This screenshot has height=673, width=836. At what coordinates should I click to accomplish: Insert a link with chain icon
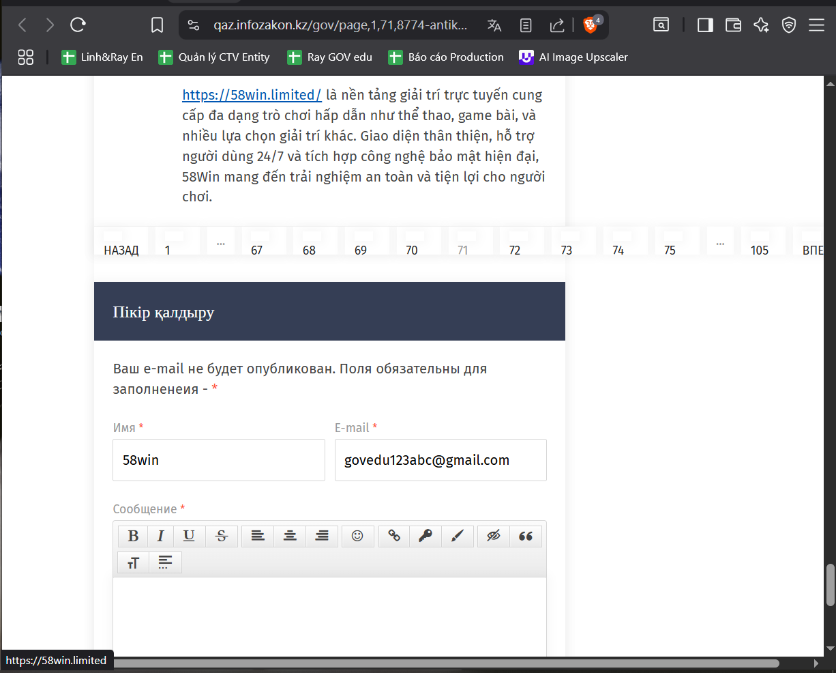pos(394,536)
